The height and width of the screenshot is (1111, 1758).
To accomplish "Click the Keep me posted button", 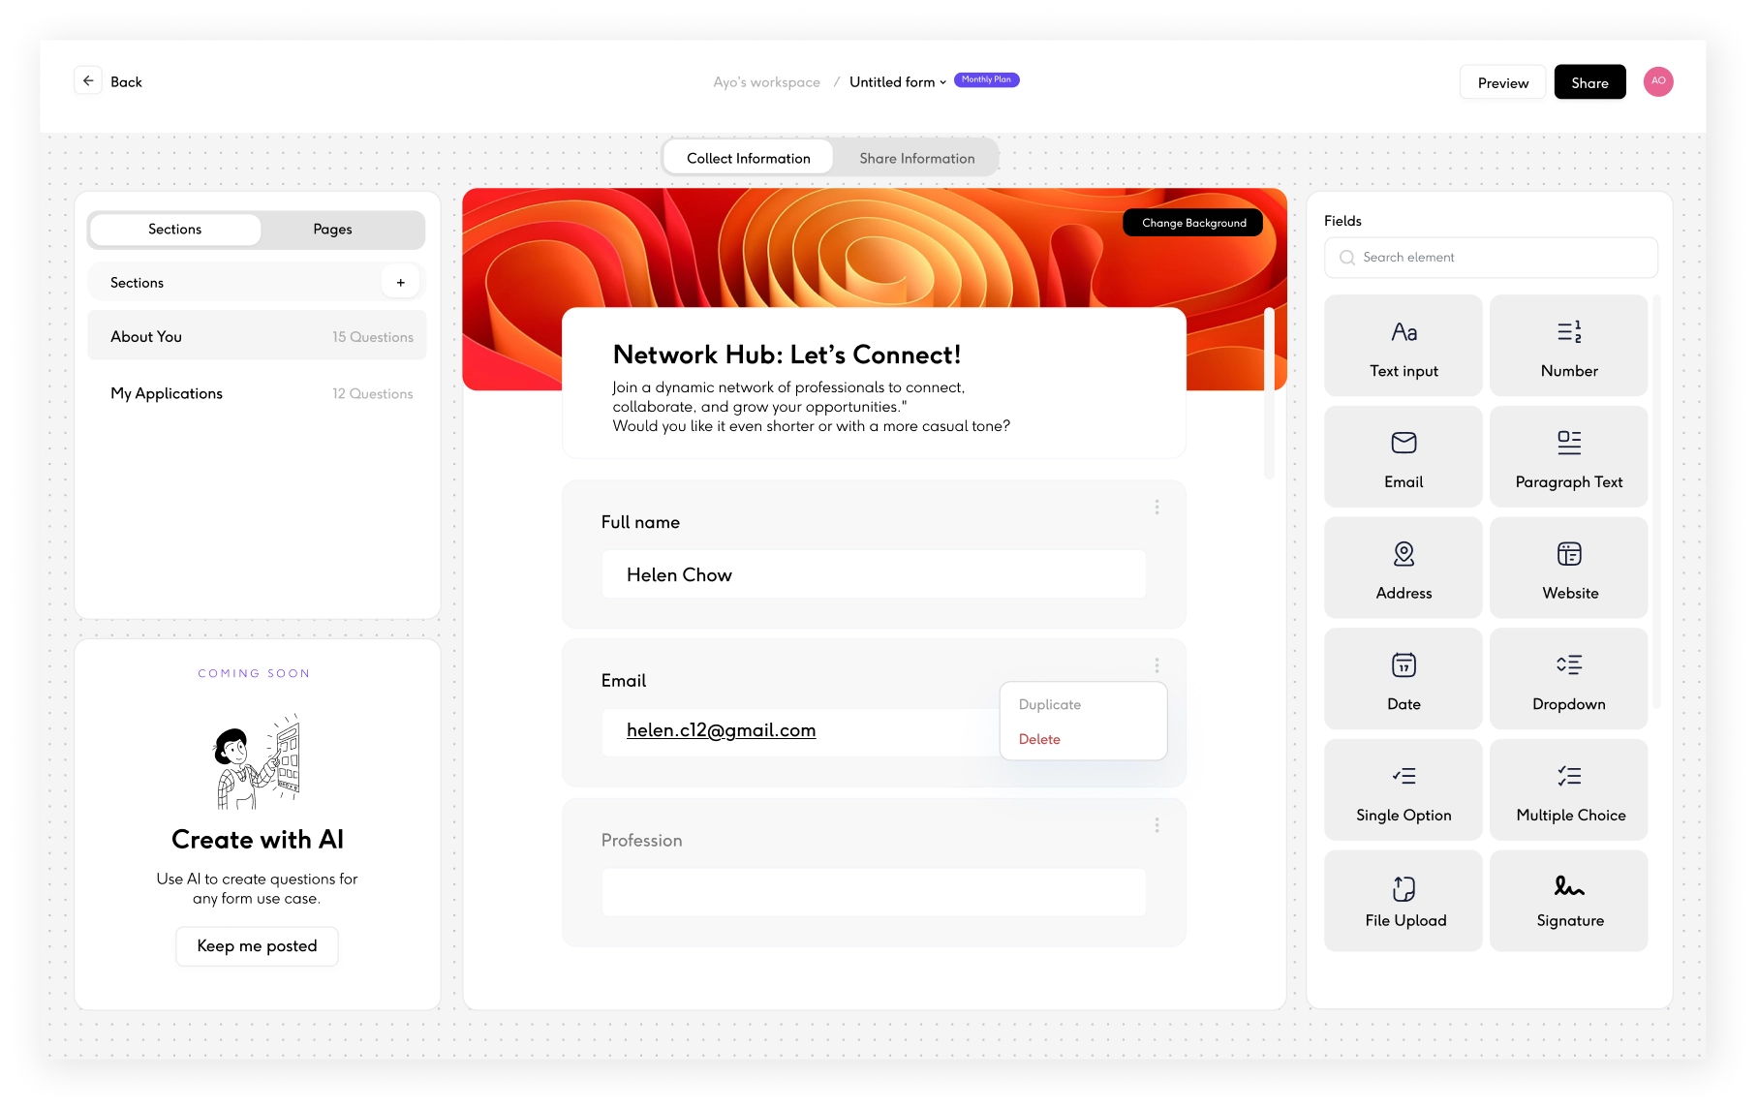I will (257, 946).
